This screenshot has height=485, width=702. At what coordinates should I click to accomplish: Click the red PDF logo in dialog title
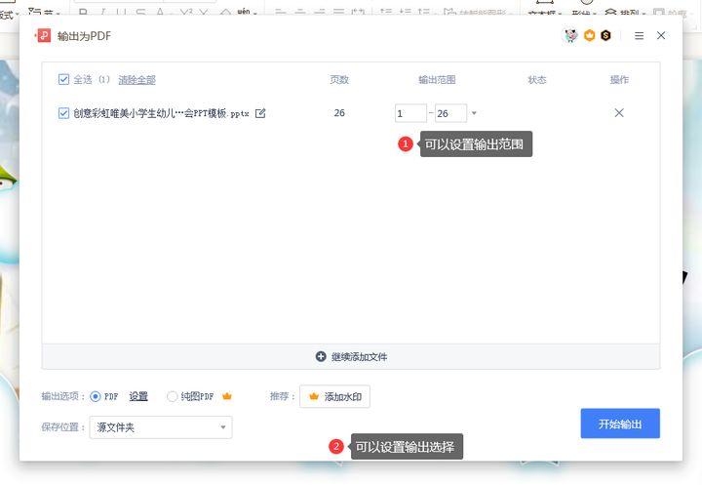coord(44,36)
